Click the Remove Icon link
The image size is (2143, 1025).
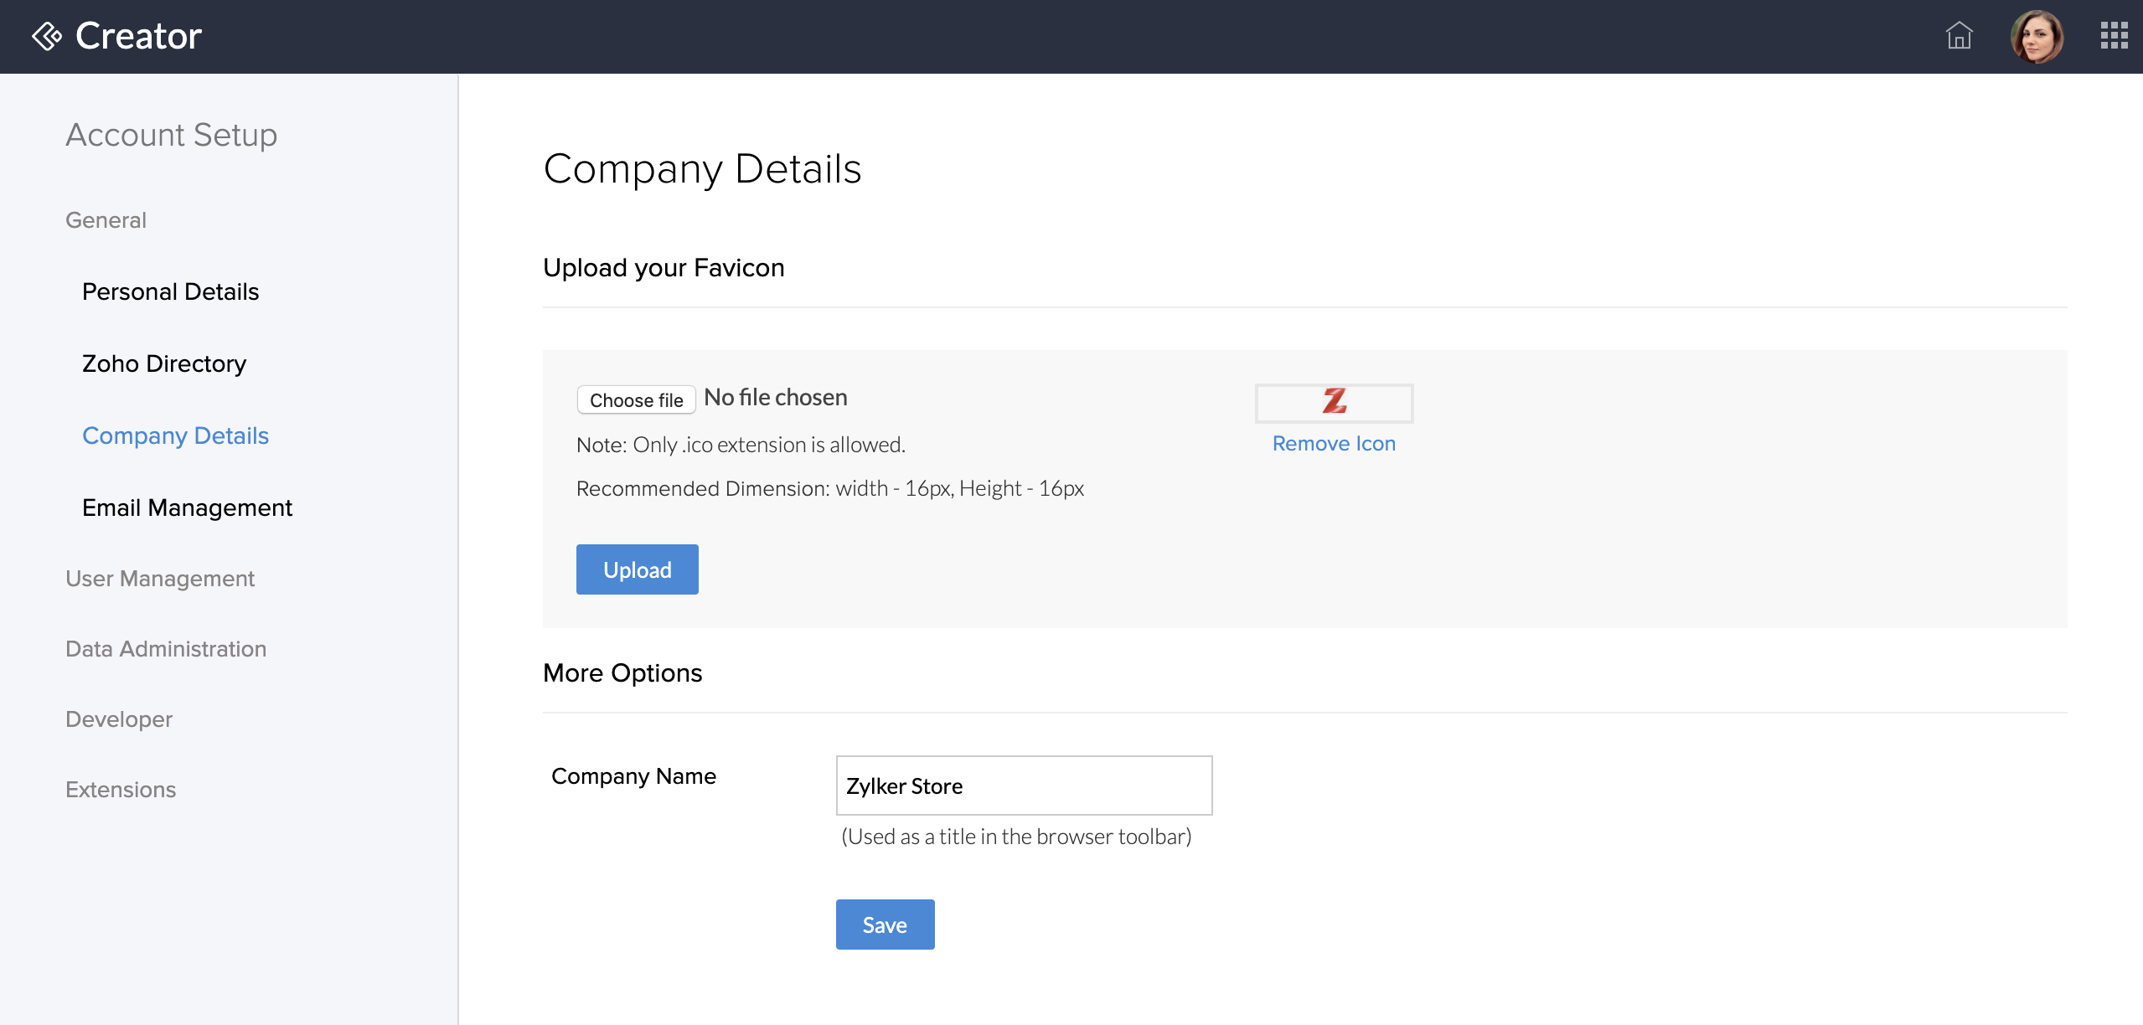1334,444
